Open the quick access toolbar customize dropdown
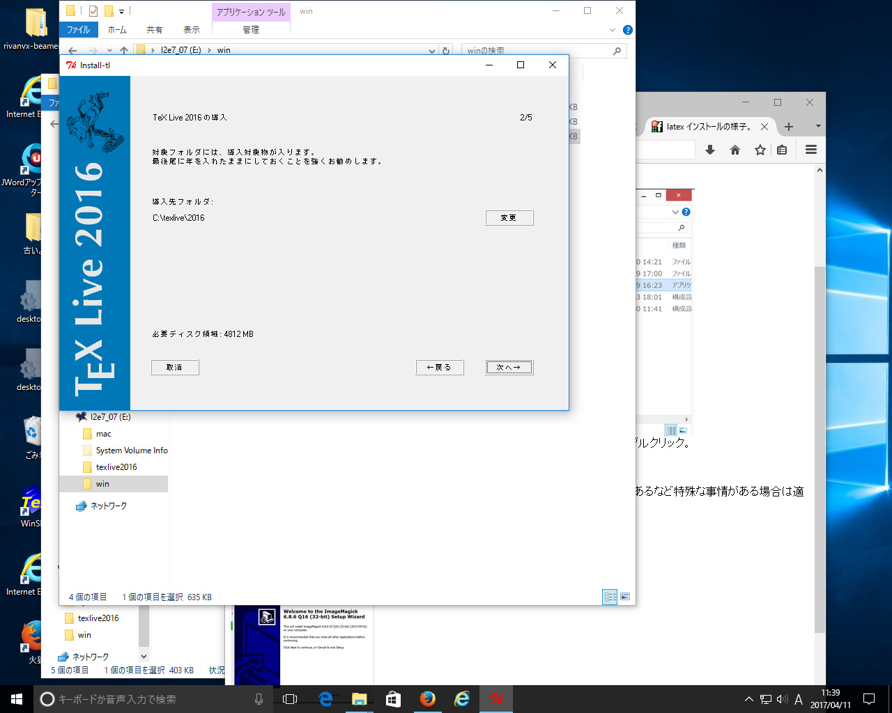Viewport: 892px width, 713px height. coord(121,11)
